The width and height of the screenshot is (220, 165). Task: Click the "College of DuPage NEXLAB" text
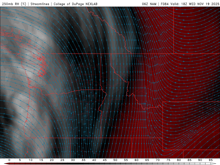tap(75, 4)
